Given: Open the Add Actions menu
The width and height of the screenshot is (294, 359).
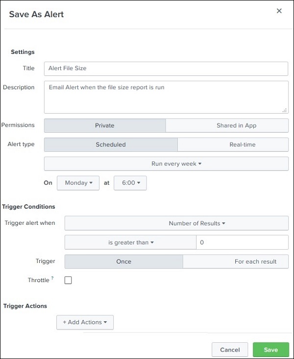Looking at the screenshot, I should coord(85,322).
